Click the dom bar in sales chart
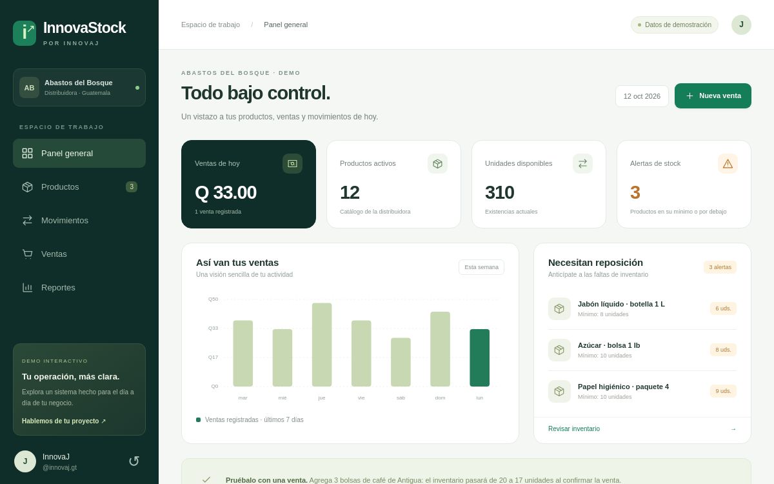 (x=440, y=349)
